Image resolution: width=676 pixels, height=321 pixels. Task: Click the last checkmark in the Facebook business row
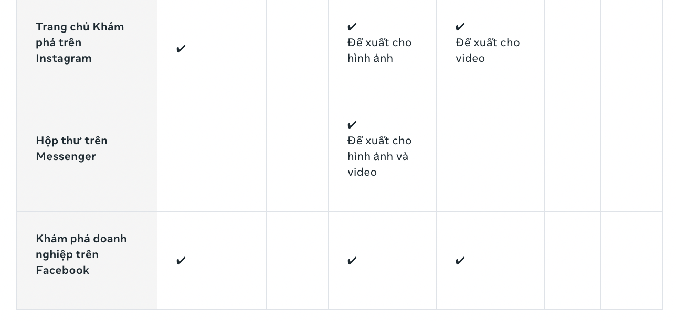click(x=460, y=261)
